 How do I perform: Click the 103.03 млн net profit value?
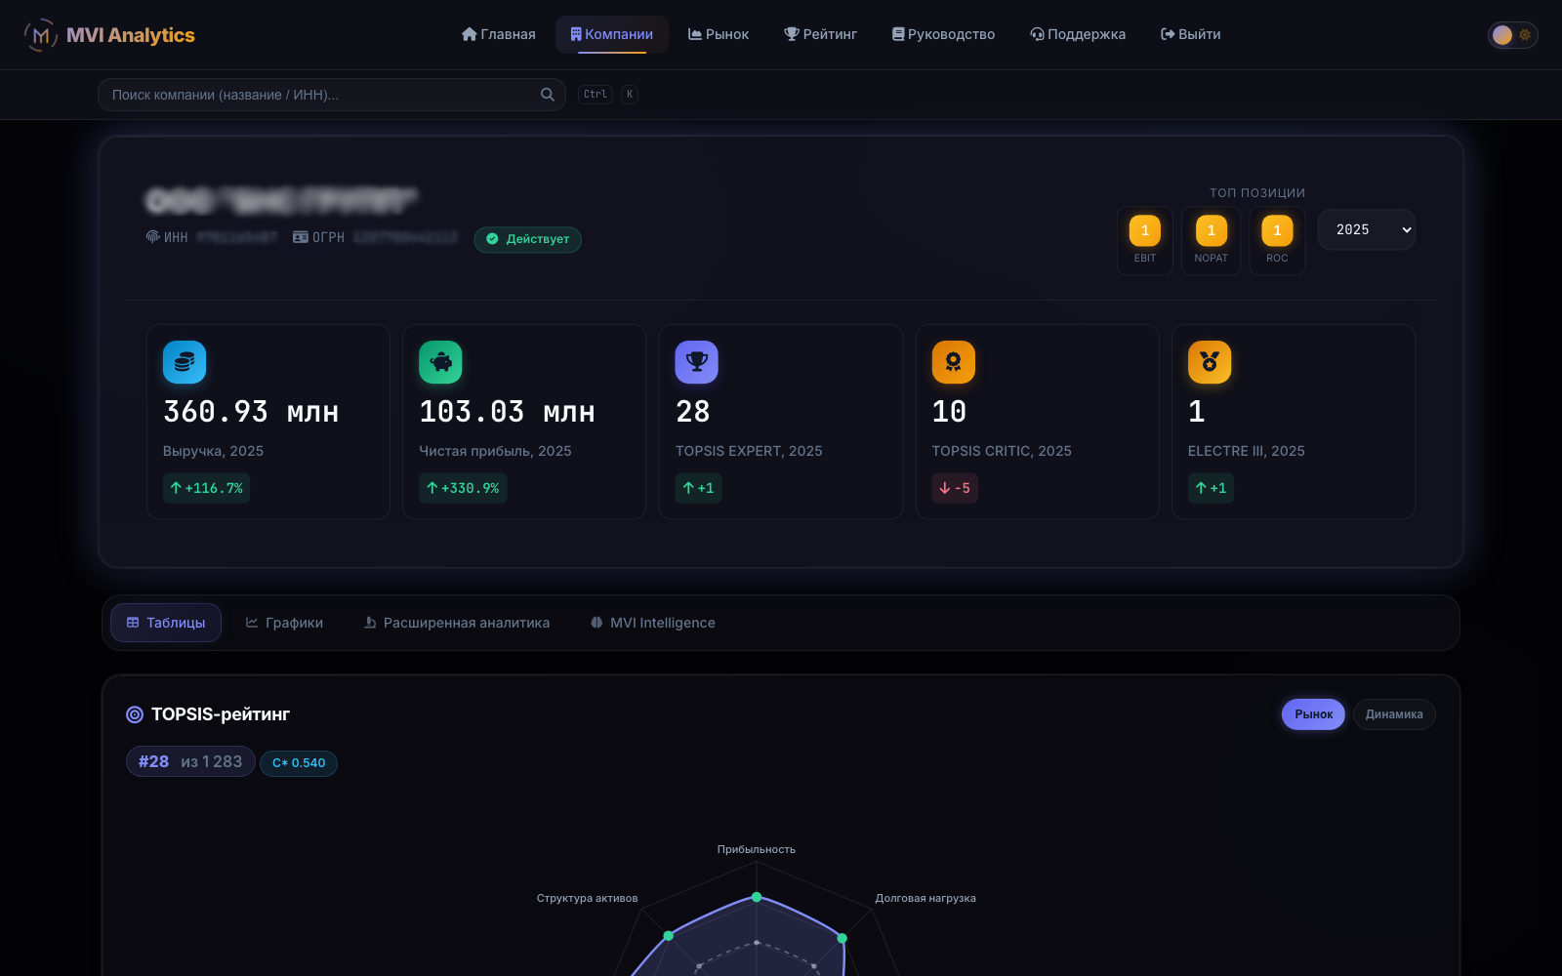pos(507,412)
